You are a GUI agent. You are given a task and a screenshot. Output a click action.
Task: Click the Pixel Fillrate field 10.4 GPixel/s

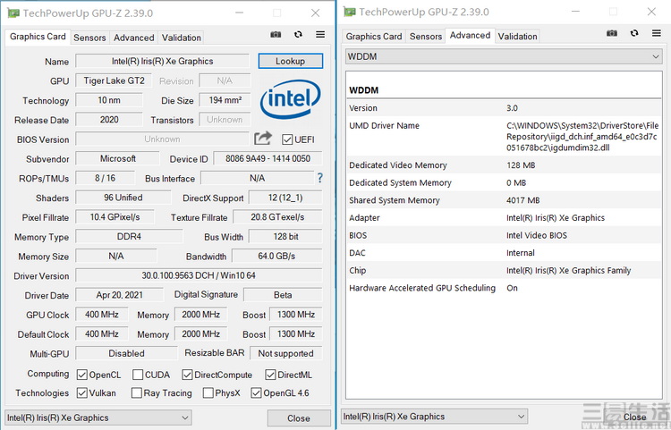click(115, 216)
